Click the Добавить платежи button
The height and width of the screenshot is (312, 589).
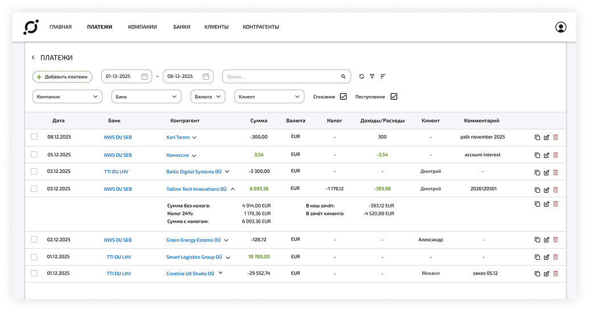point(63,77)
